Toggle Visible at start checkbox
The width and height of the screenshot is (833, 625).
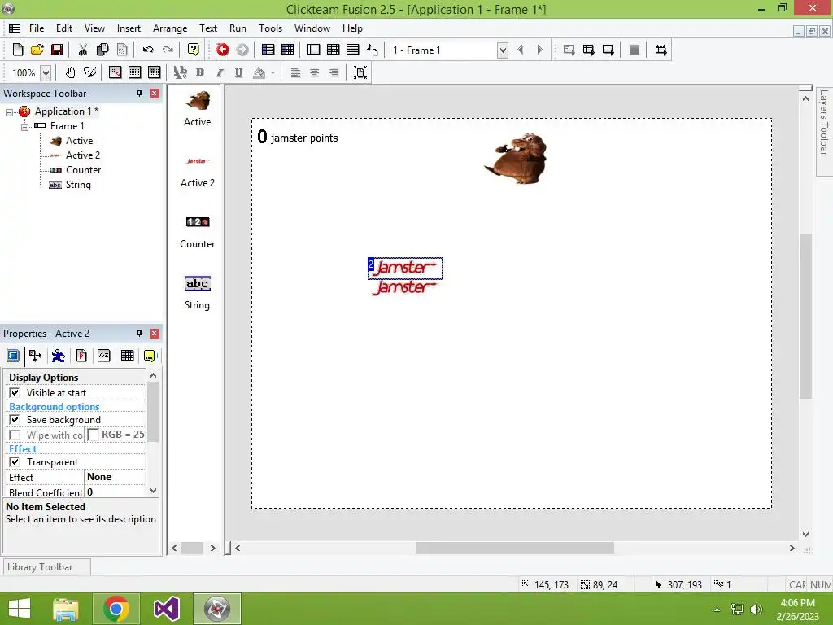click(x=15, y=393)
